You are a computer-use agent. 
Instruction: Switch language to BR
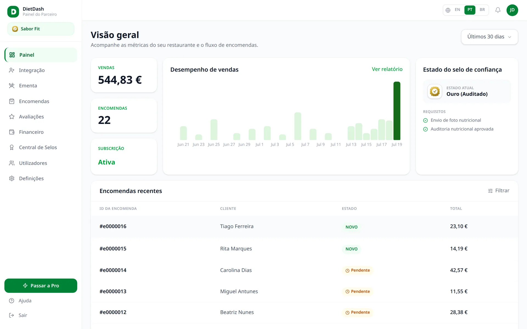482,10
